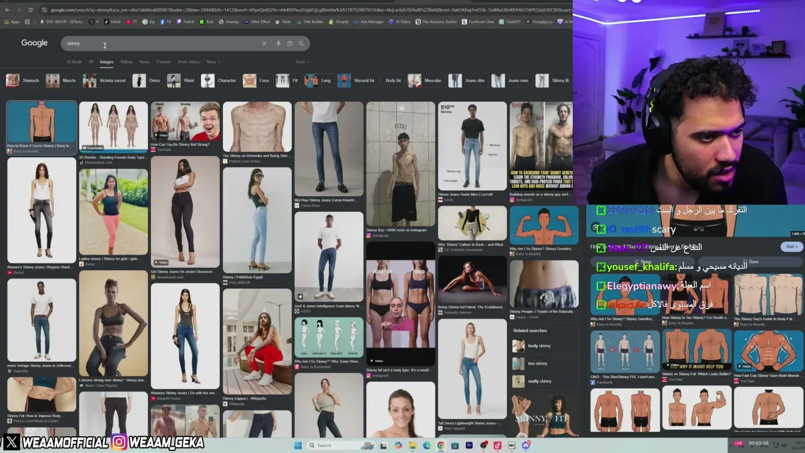
Task: Open Task View in the taskbar
Action: (x=384, y=445)
